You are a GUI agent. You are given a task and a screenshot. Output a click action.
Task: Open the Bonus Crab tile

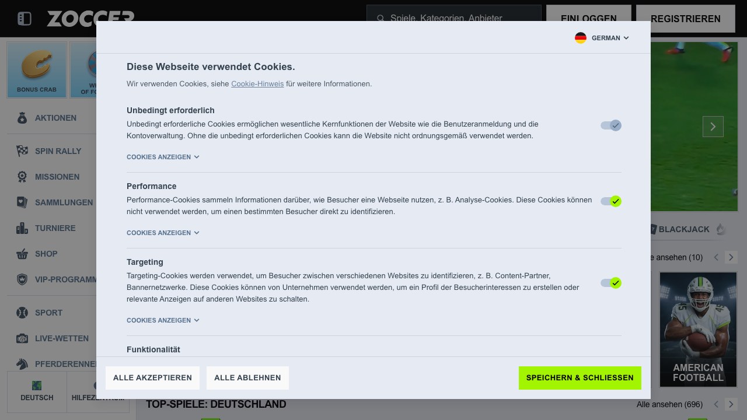click(37, 69)
